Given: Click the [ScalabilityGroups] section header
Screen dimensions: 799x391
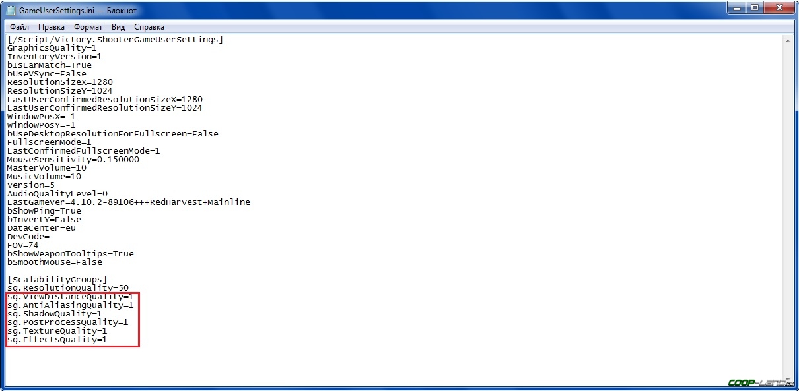Looking at the screenshot, I should point(57,280).
